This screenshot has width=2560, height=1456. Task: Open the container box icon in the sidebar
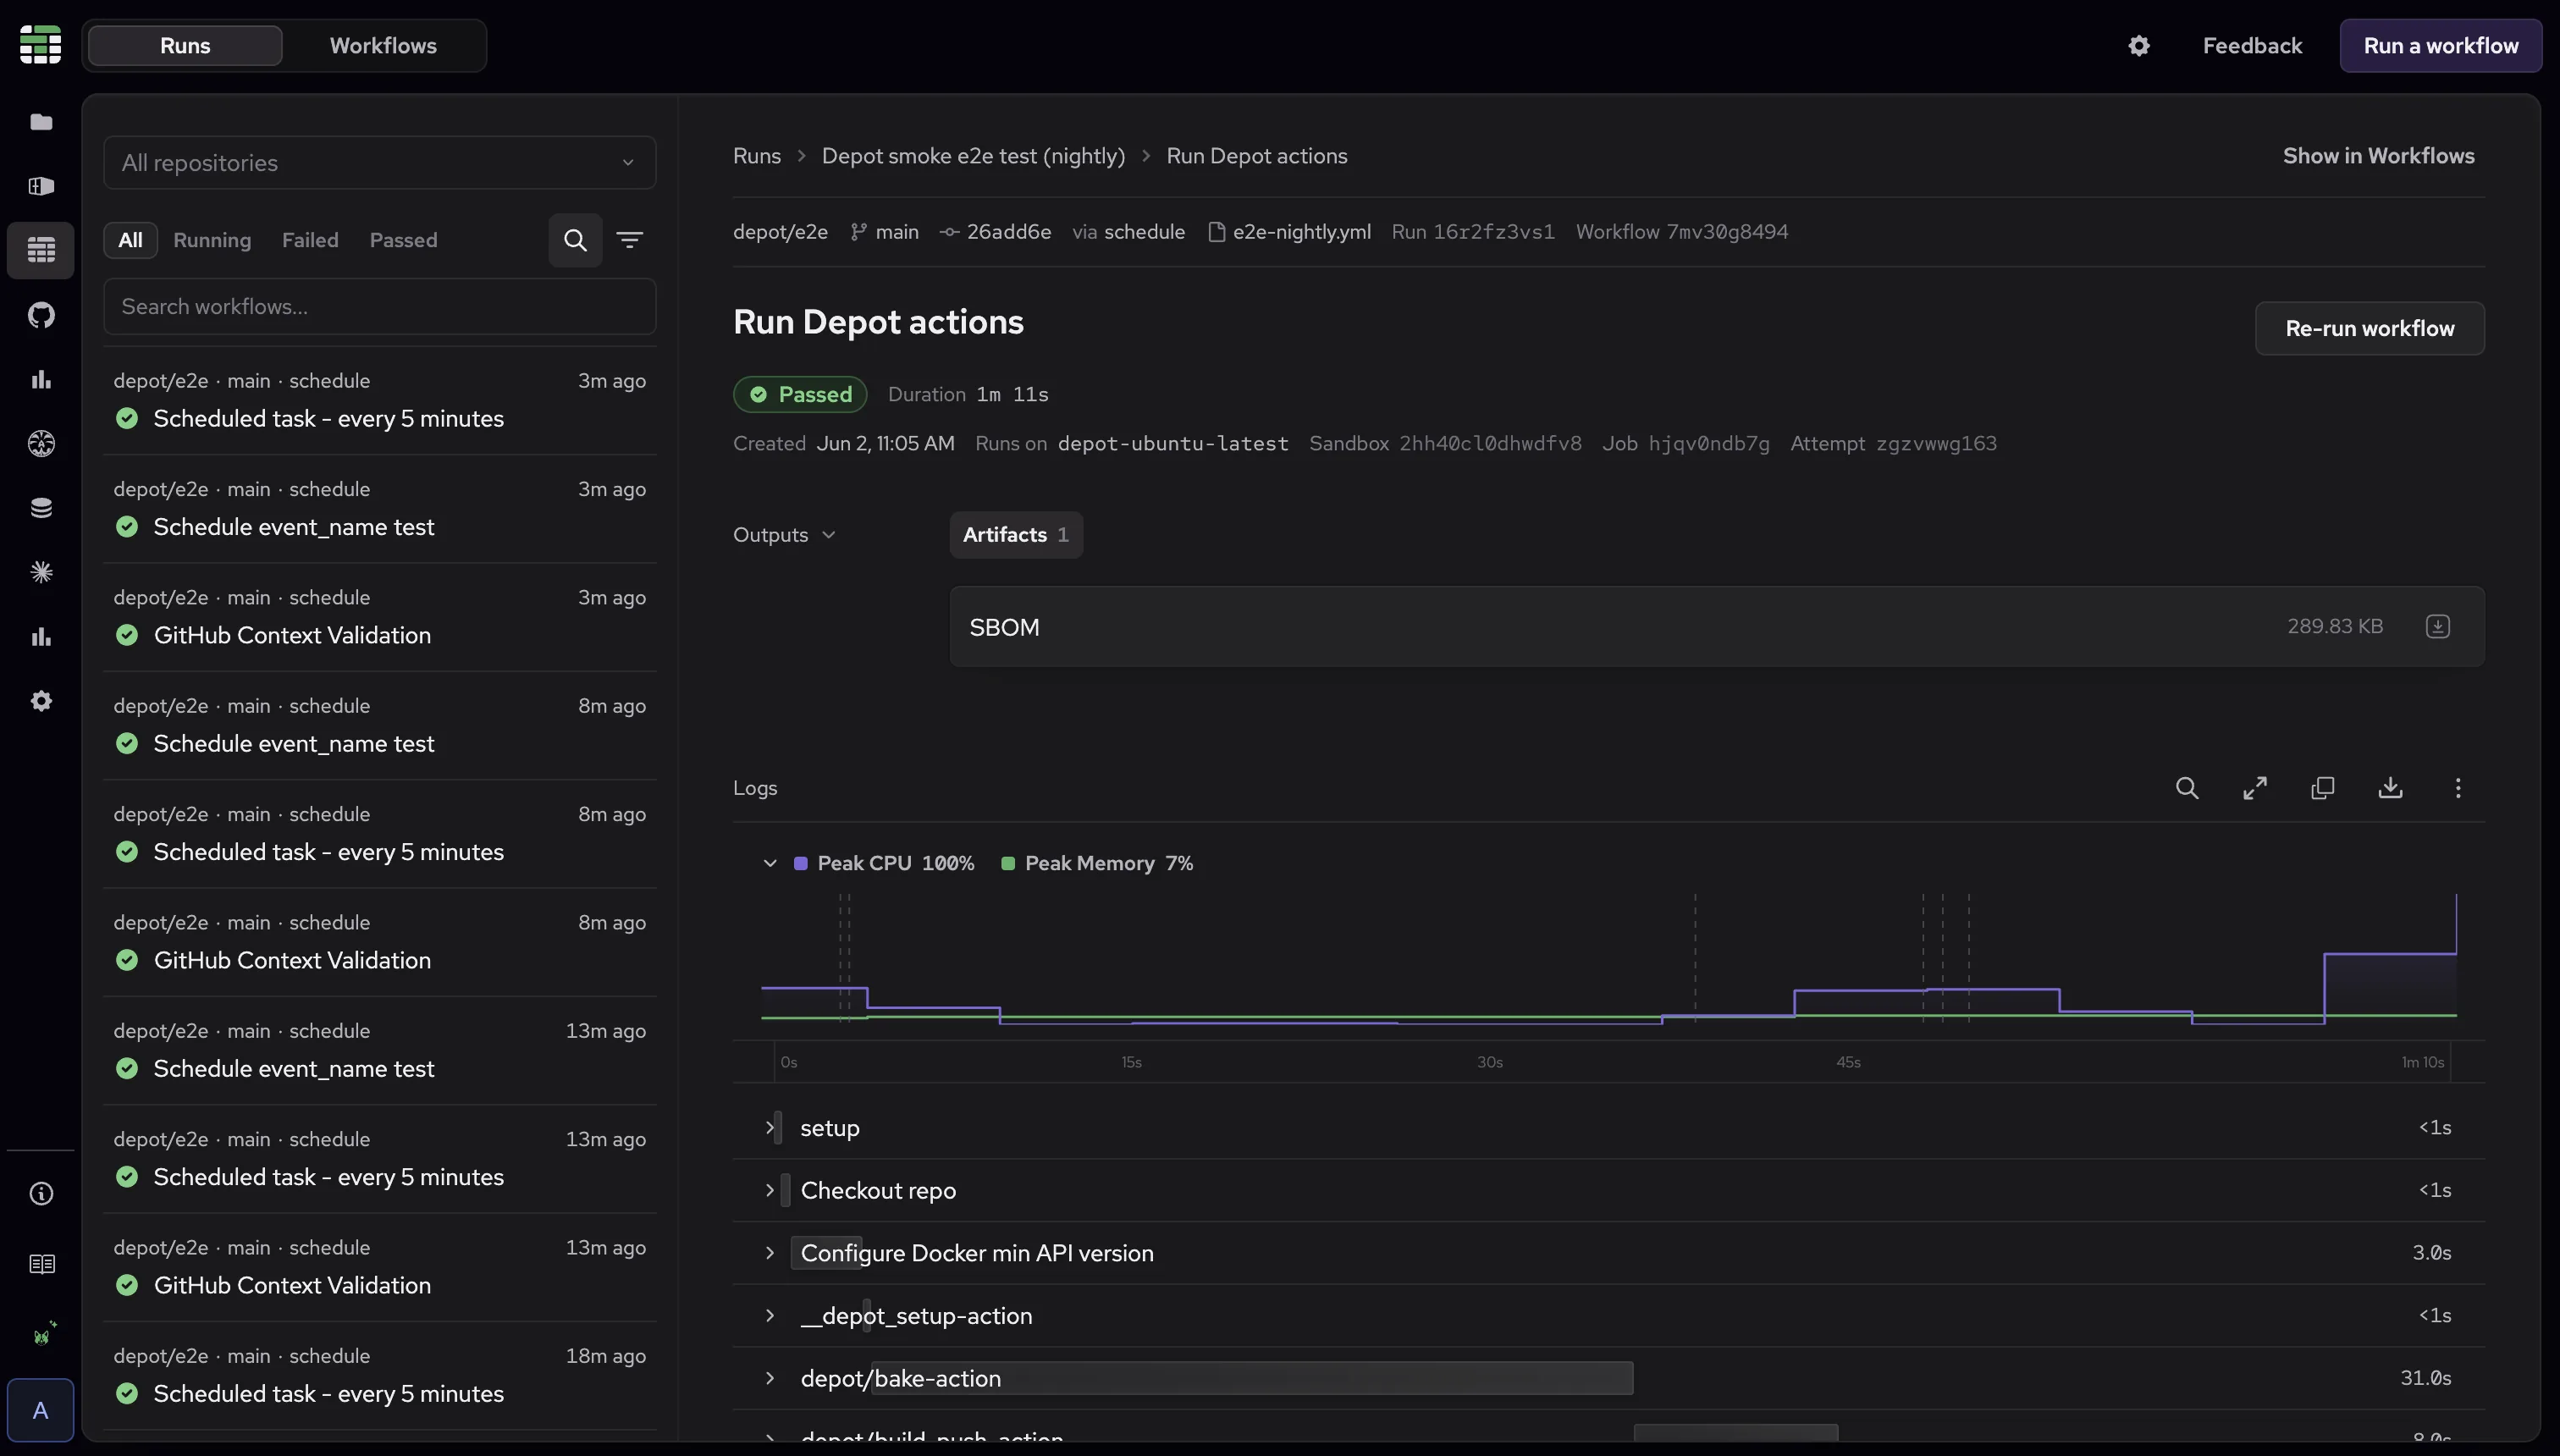[41, 186]
